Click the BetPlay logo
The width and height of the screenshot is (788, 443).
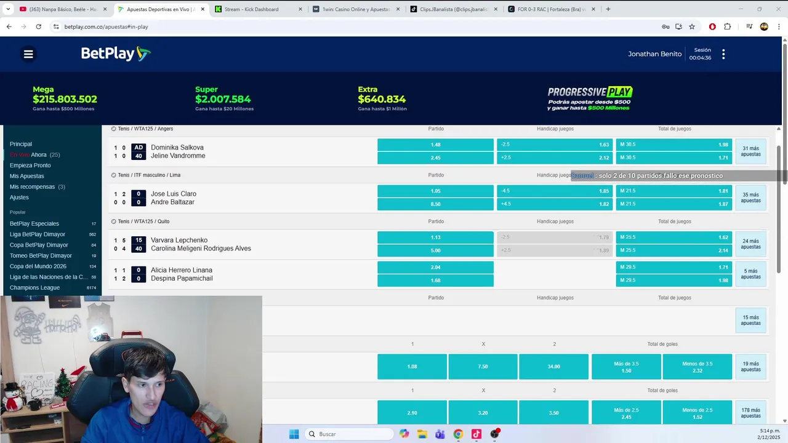[116, 54]
